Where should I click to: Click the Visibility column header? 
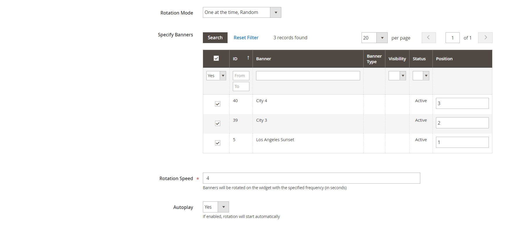tap(397, 59)
